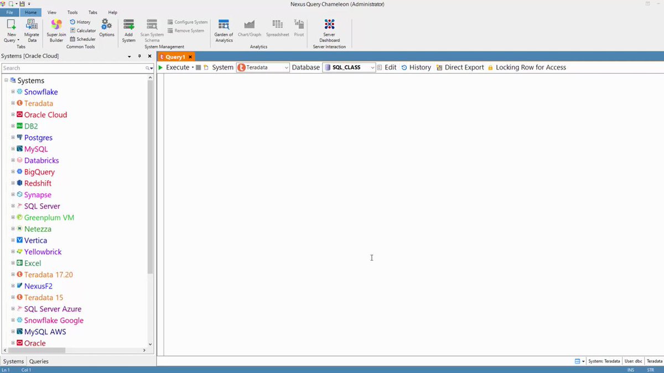Expand the Snowflake system node
The image size is (664, 373).
[x=13, y=92]
